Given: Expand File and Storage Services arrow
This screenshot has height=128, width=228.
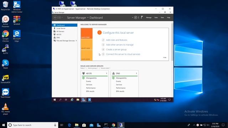Looking at the screenshot, I should click(x=76, y=41).
